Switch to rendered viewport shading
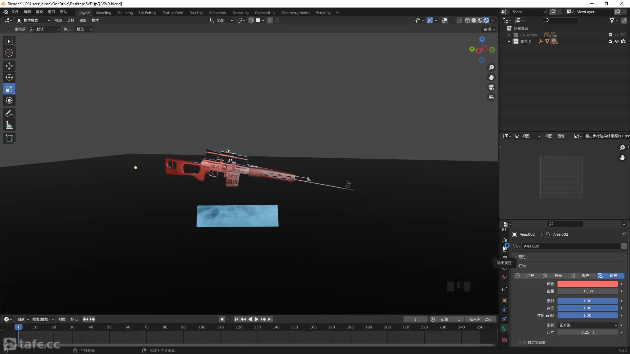630x354 pixels. 486,20
